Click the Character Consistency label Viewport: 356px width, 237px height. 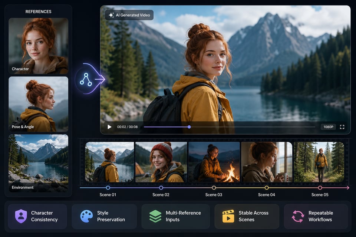pyautogui.click(x=44, y=216)
